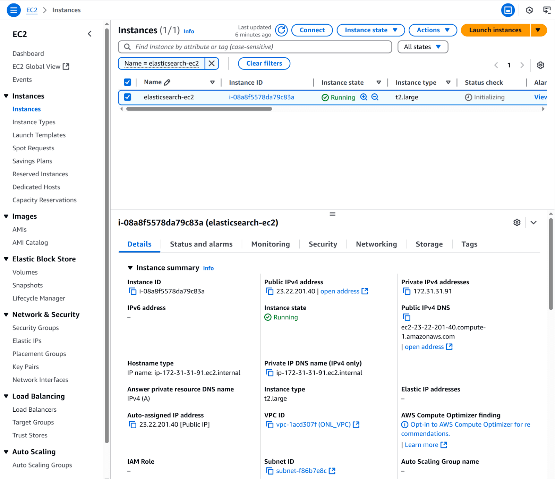
Task: Refresh the instances list
Action: tap(281, 30)
